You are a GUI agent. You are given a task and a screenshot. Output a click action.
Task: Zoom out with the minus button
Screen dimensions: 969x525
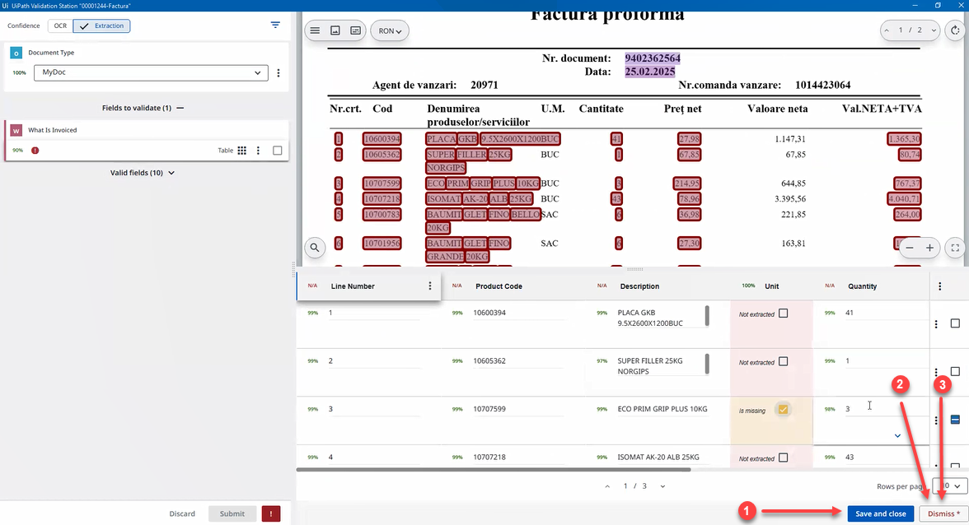point(910,247)
